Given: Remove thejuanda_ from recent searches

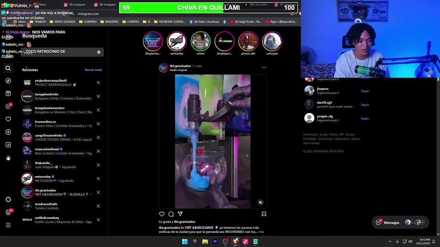Looking at the screenshot, I should click(98, 165).
